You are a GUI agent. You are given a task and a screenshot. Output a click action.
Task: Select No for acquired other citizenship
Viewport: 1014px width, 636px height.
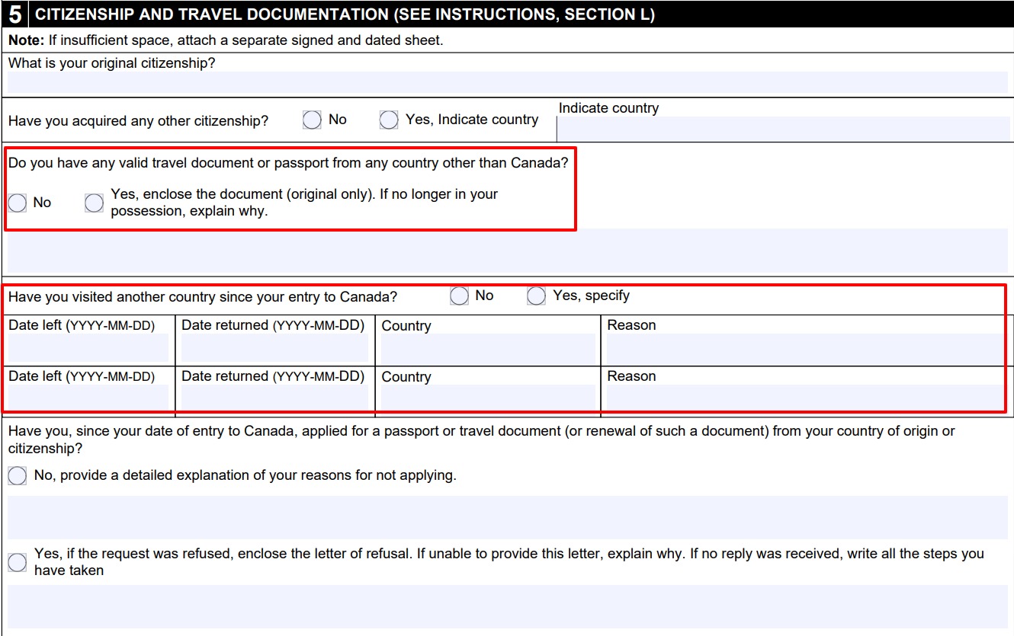click(312, 119)
